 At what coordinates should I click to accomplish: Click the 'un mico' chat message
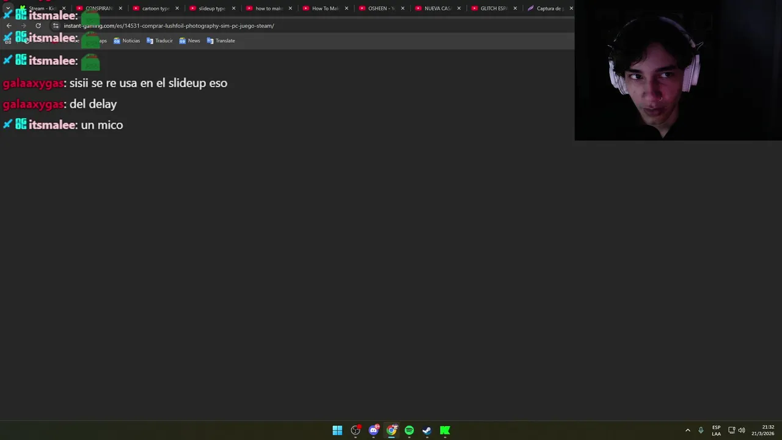coord(102,125)
